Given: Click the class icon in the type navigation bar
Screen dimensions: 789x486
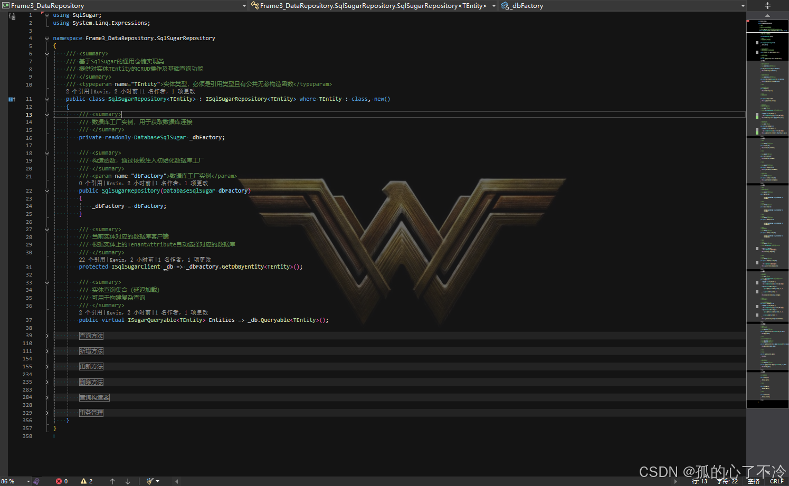Looking at the screenshot, I should 255,5.
